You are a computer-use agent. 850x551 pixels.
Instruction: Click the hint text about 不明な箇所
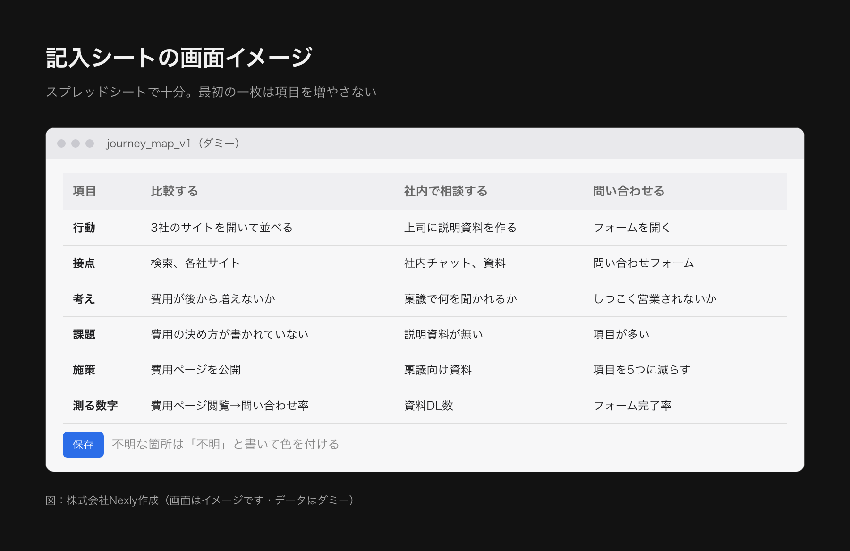[226, 444]
